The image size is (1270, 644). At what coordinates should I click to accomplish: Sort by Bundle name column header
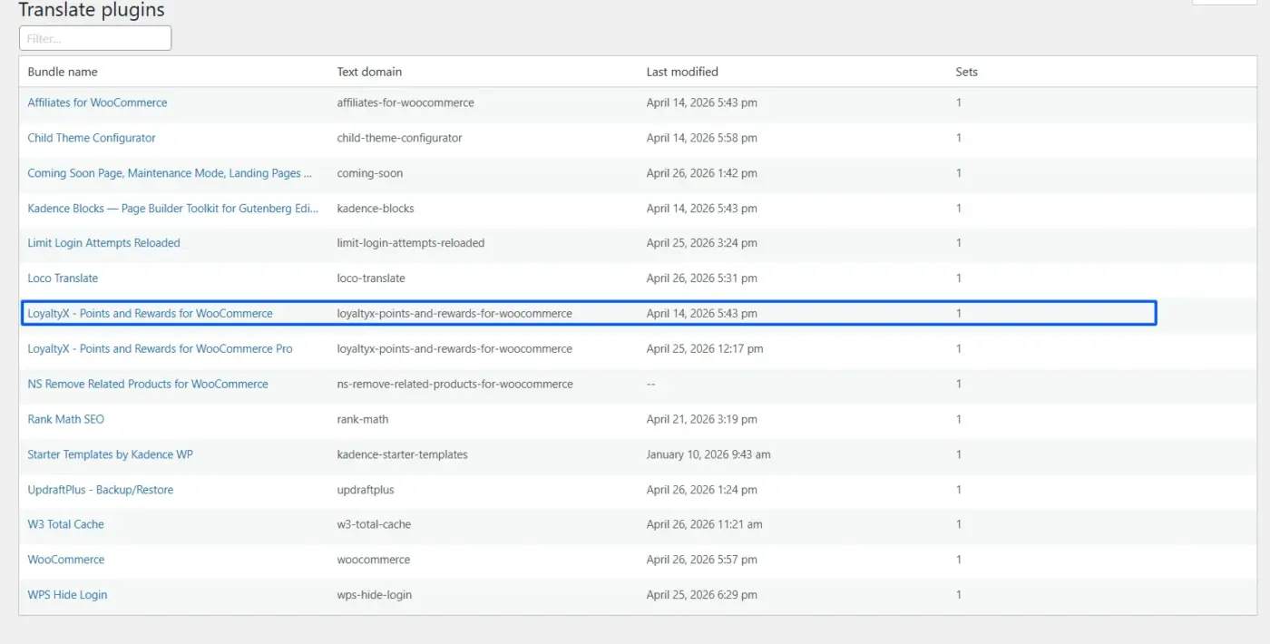coord(63,72)
